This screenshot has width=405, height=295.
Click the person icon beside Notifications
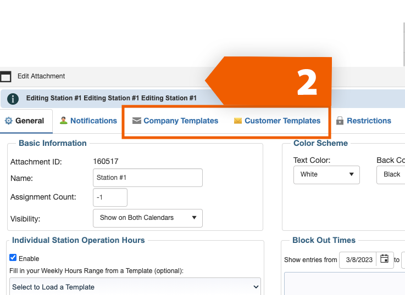pos(64,121)
